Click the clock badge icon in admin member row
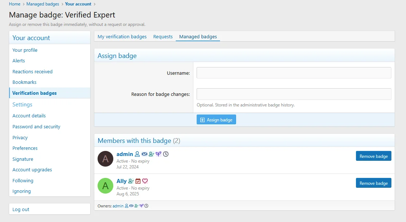 click(166, 154)
